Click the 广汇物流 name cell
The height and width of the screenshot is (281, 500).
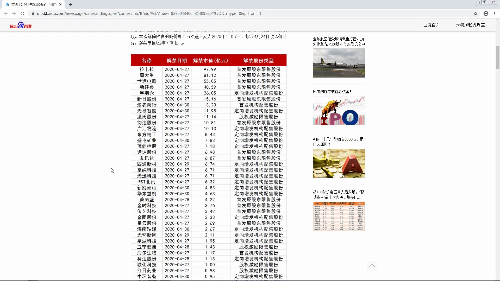[147, 129]
